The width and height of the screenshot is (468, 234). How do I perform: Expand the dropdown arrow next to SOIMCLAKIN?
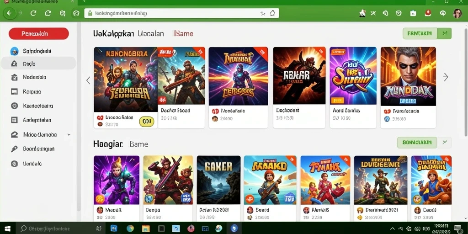444,143
